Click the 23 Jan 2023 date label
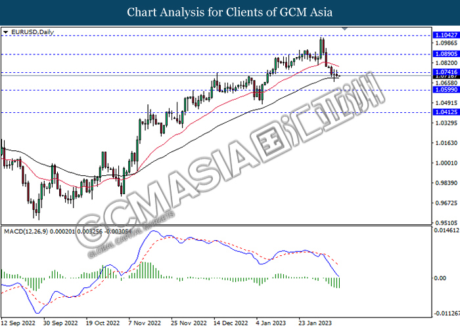Image resolution: width=460 pixels, height=328 pixels. click(x=315, y=323)
